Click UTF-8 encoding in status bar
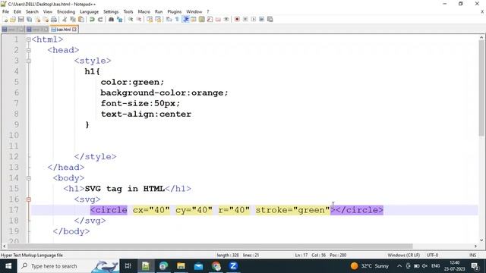Viewport: 486px width, 273px height. click(x=432, y=256)
